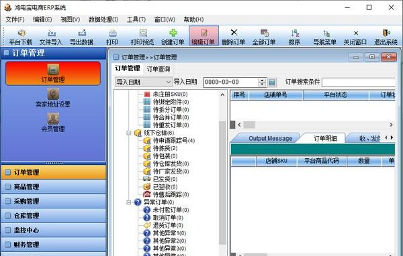Open the 工具(T) menu

click(136, 19)
